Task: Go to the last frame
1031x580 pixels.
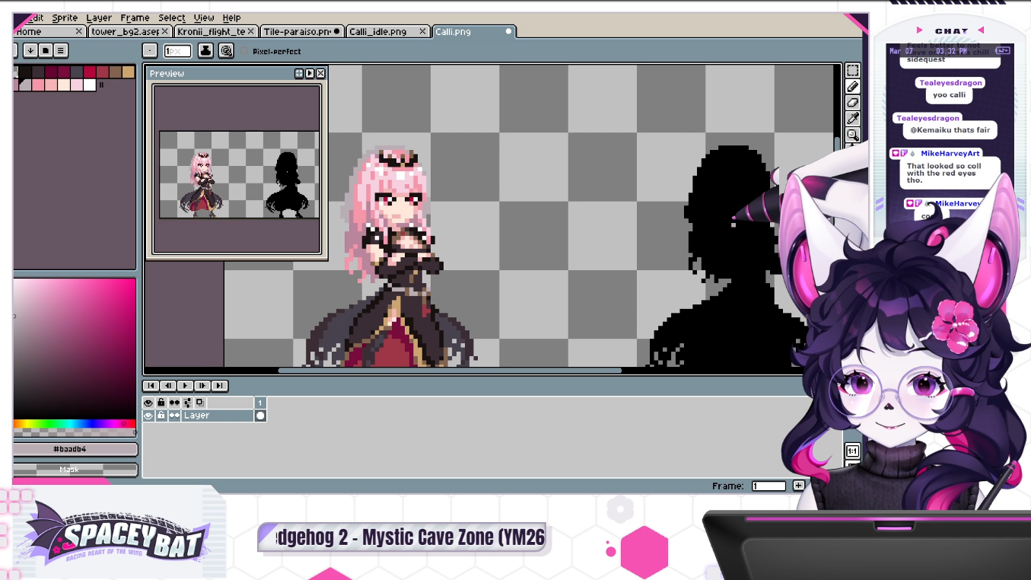Action: tap(219, 386)
